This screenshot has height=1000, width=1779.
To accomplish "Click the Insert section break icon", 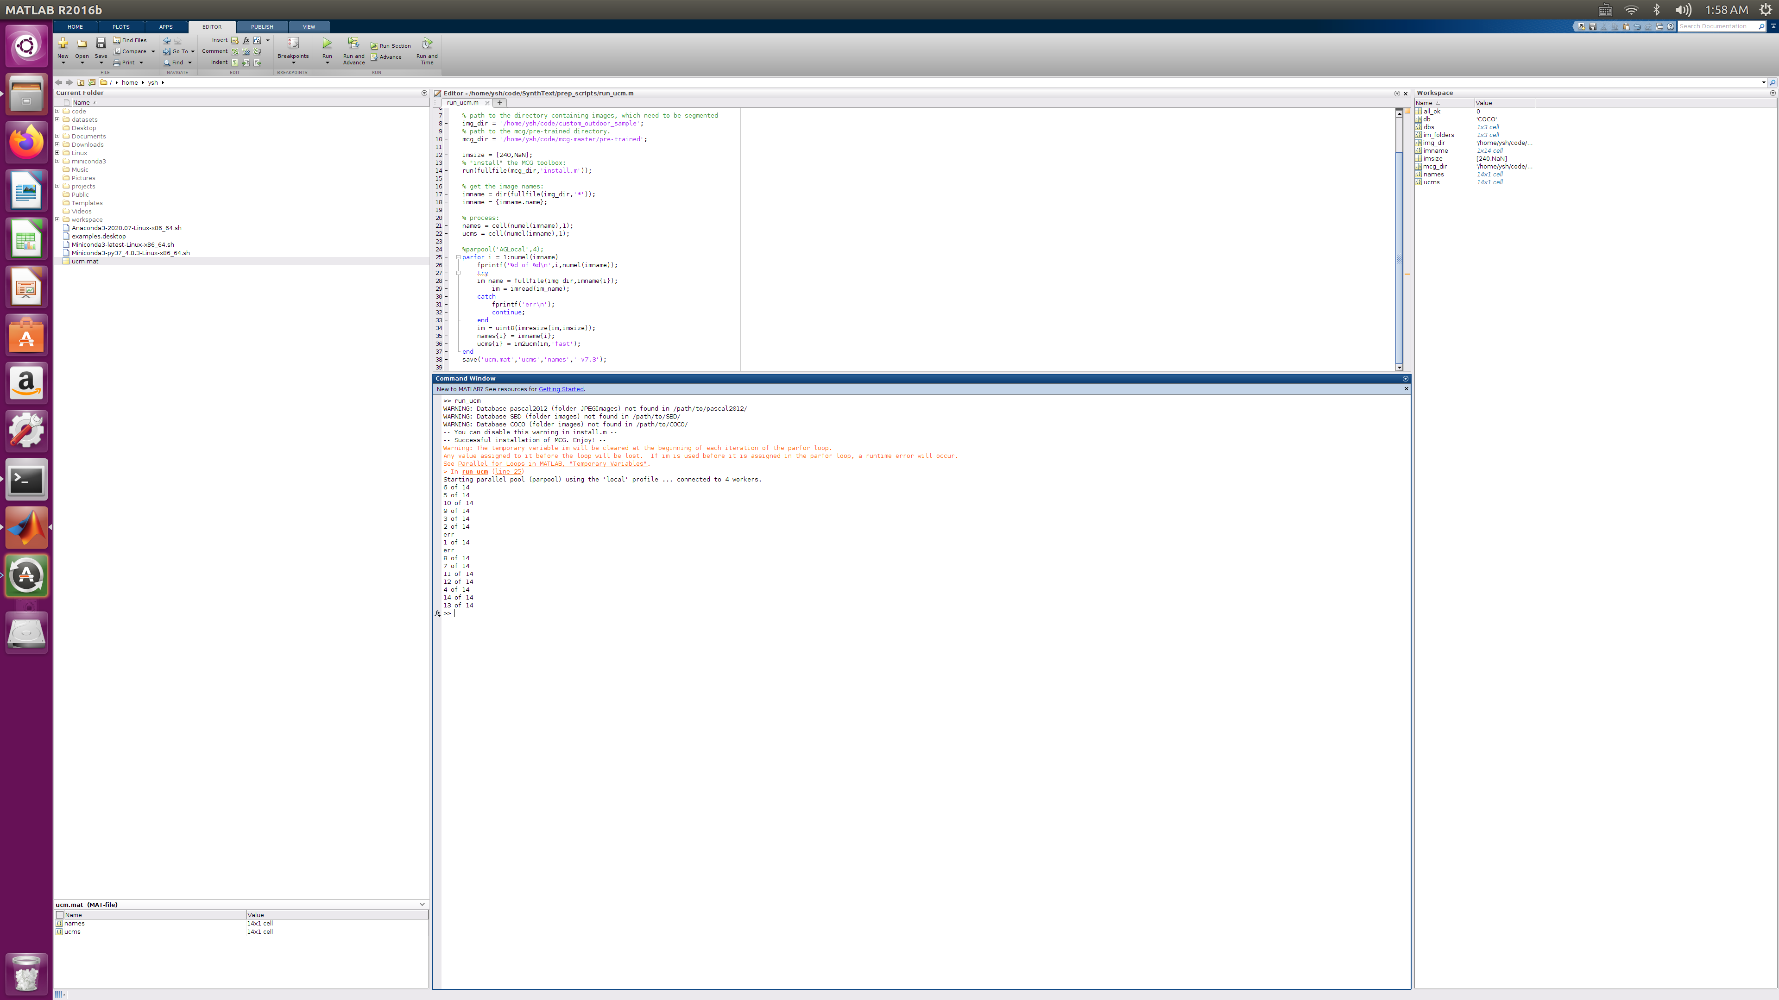I will point(235,40).
